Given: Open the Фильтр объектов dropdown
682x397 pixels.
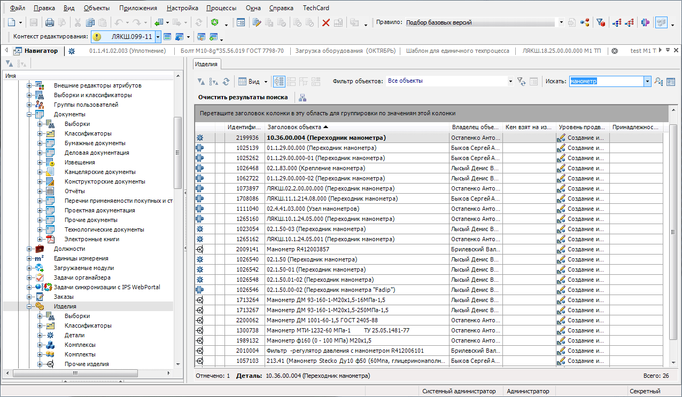Looking at the screenshot, I should click(511, 82).
